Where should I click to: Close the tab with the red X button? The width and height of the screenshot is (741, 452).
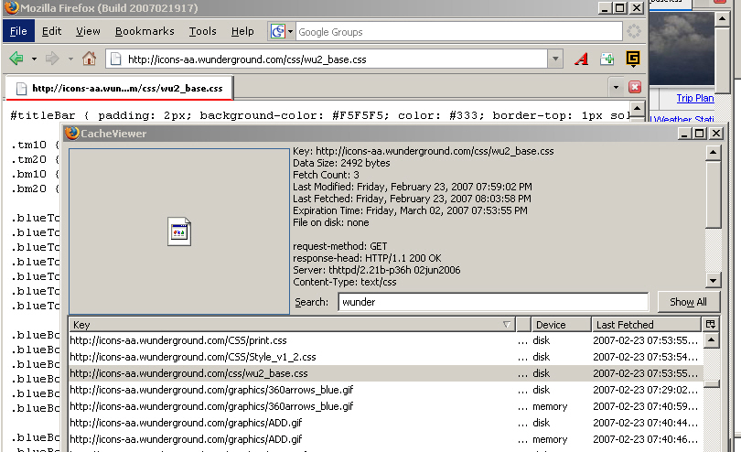point(635,87)
